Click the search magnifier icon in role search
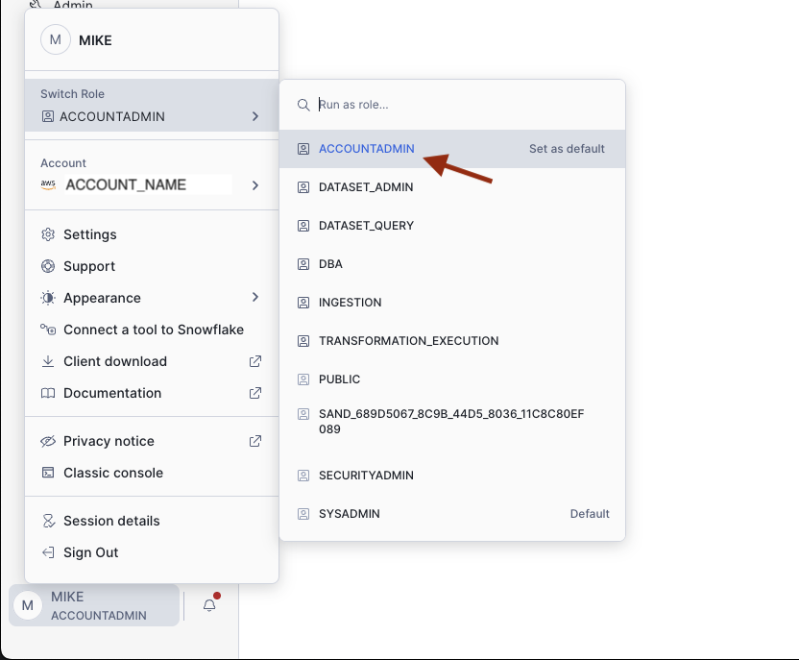Viewport: 799px width, 660px height. (303, 105)
